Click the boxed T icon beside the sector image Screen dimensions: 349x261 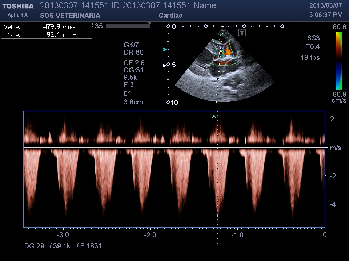coord(242,33)
